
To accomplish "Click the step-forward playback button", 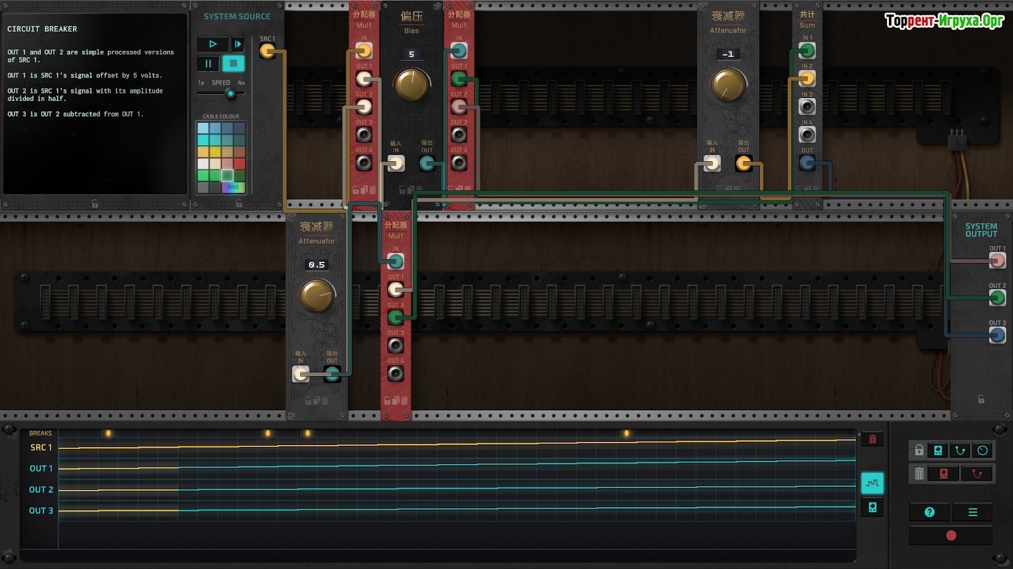I will click(237, 44).
